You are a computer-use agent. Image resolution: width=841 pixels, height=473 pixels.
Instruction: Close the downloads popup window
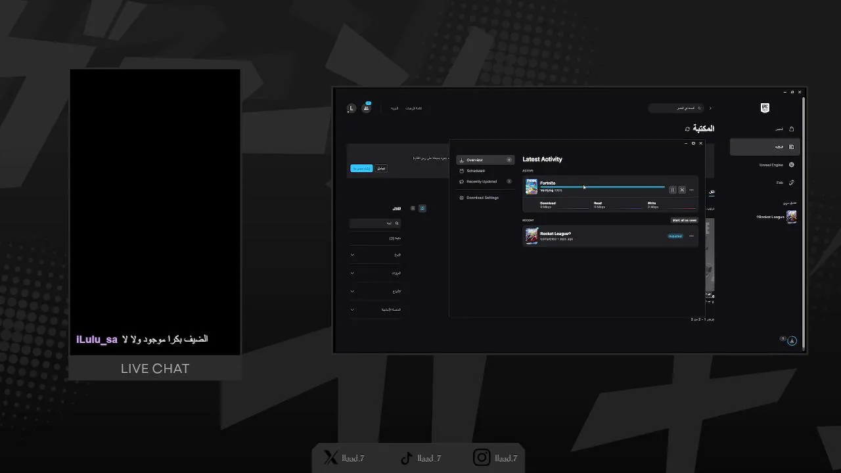click(x=700, y=143)
